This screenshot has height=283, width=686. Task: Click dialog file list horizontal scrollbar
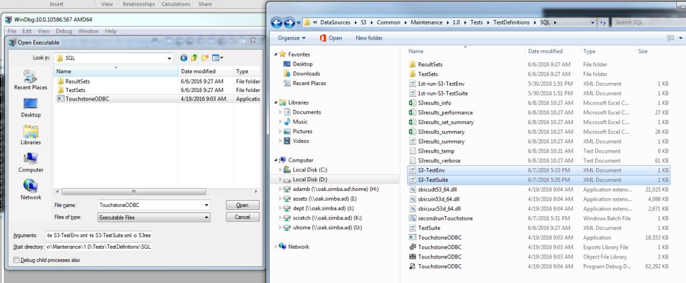(x=133, y=192)
